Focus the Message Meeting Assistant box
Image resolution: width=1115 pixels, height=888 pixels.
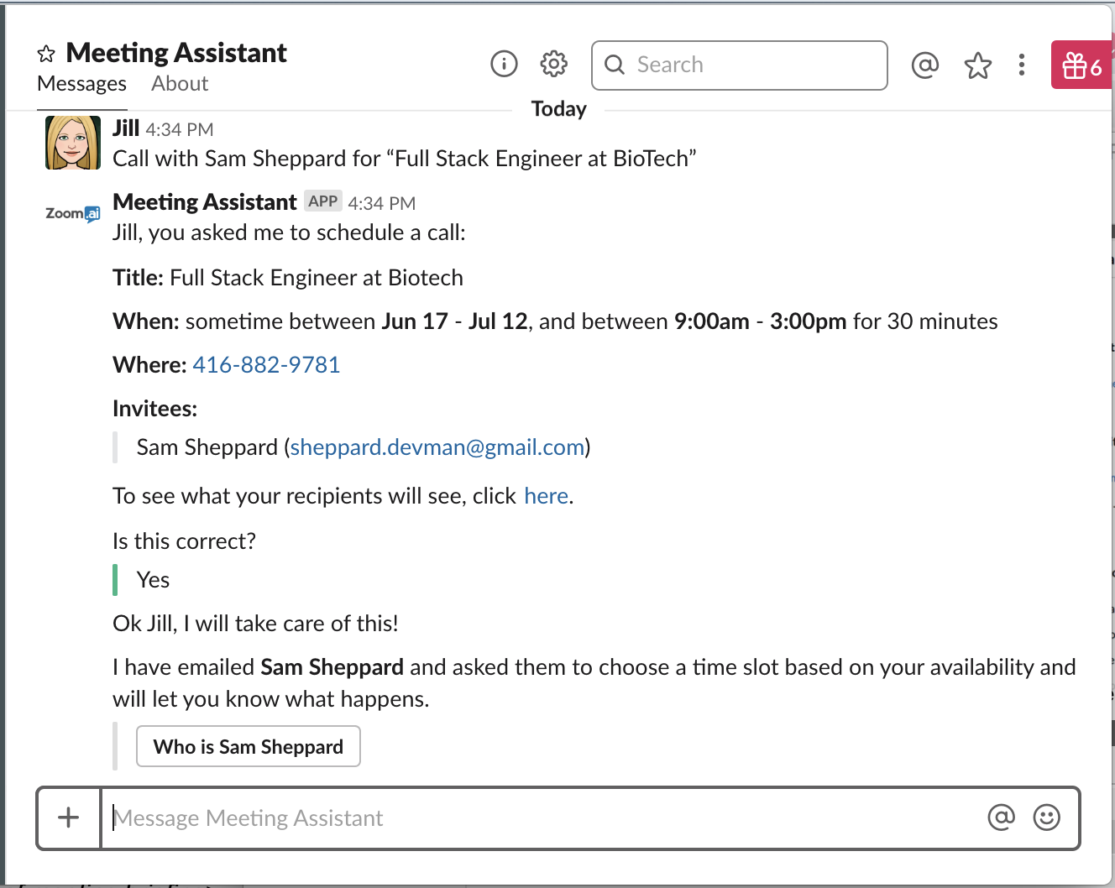tap(537, 817)
